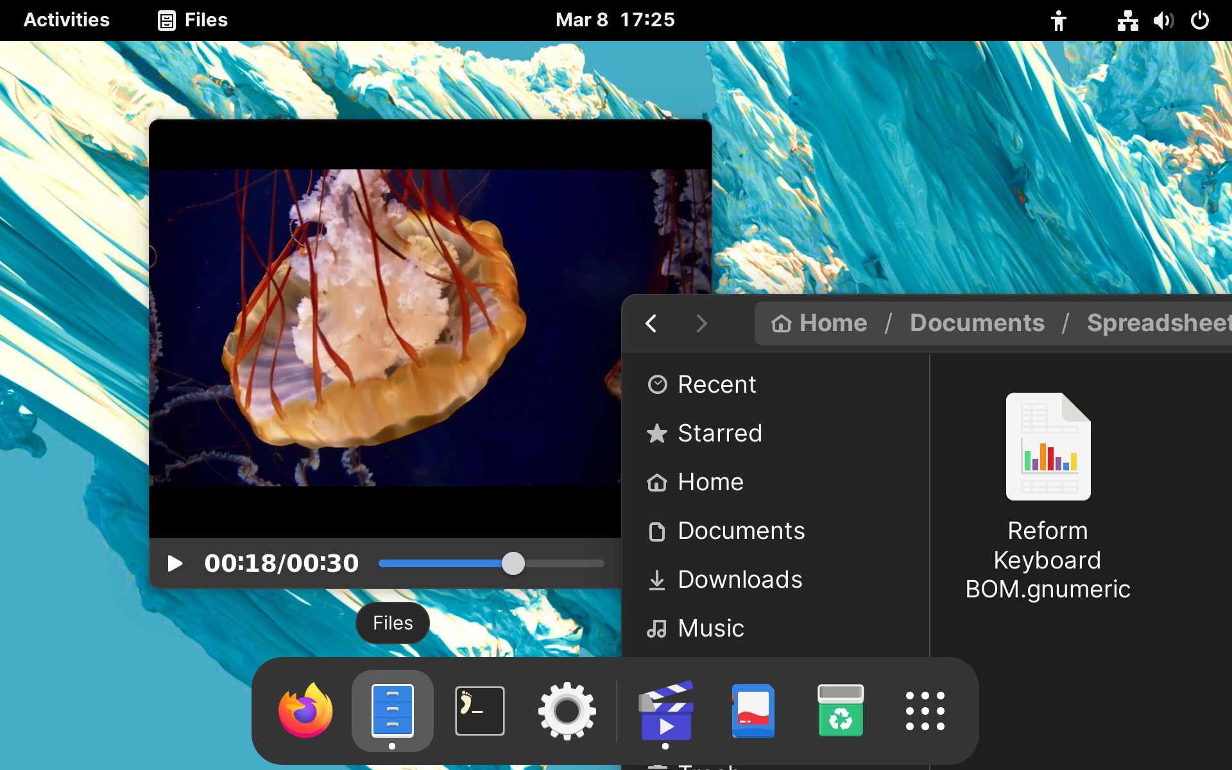The width and height of the screenshot is (1232, 770).
Task: Open the Activities overview
Action: 67,20
